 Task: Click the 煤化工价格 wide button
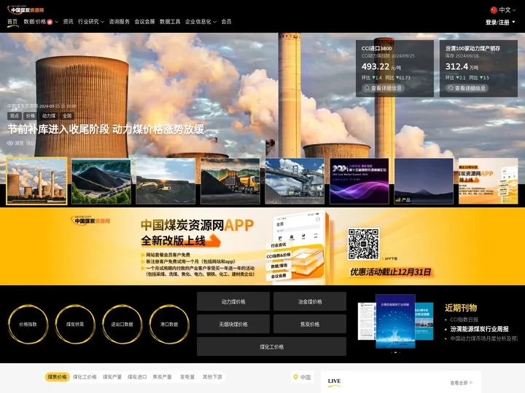[271, 346]
